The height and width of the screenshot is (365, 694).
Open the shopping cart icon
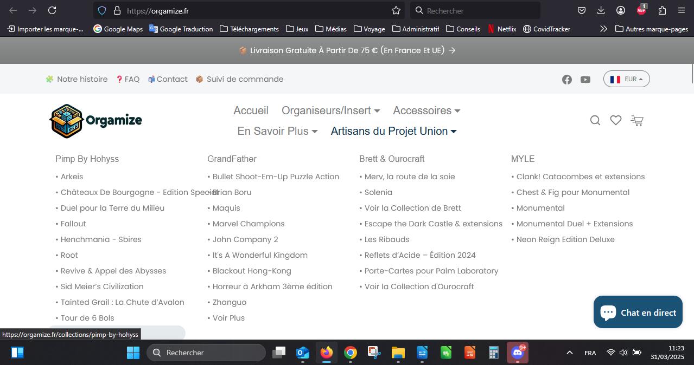click(637, 121)
